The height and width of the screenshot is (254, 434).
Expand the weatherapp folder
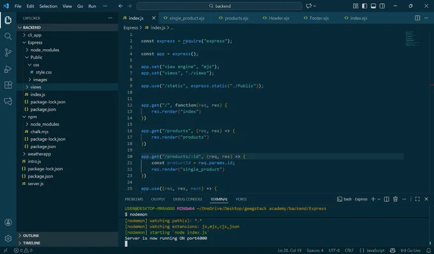68,154
